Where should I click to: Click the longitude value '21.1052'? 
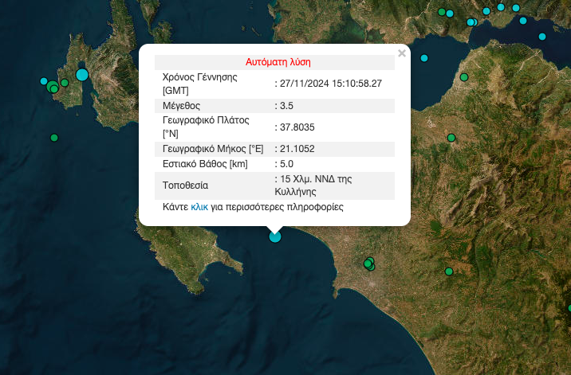[x=297, y=149]
